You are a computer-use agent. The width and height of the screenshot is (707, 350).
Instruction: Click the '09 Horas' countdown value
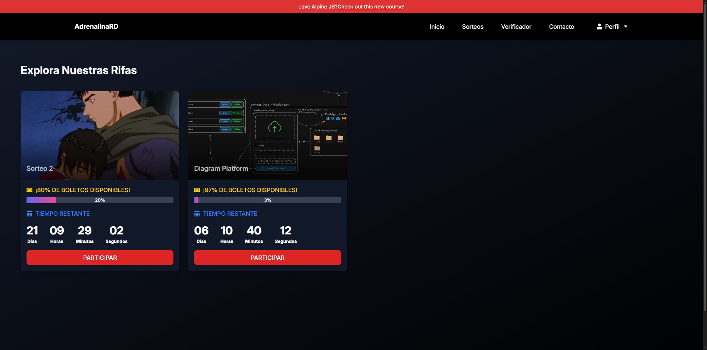[57, 234]
